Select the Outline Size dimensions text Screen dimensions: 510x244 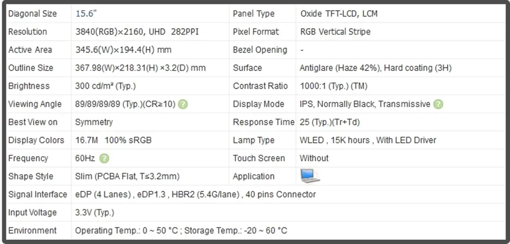pos(140,68)
